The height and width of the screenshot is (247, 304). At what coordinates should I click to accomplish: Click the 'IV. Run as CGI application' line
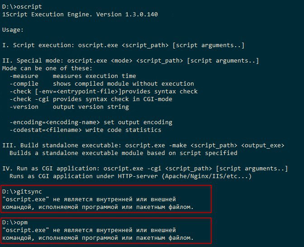pos(145,169)
